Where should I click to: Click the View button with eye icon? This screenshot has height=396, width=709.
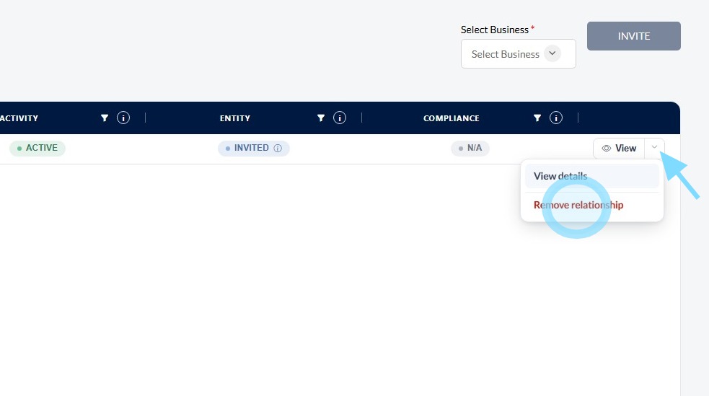619,149
